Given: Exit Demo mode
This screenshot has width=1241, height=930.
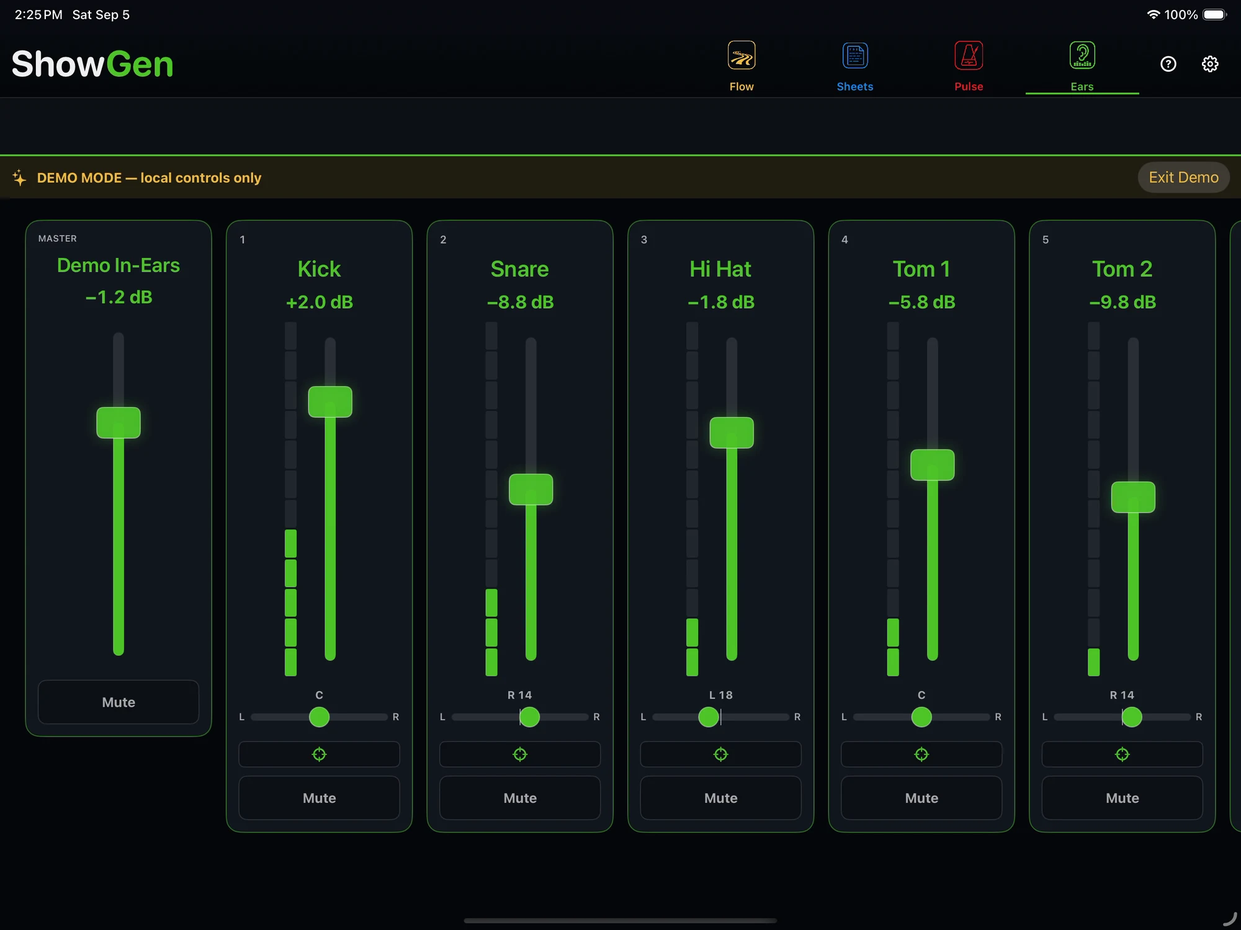Looking at the screenshot, I should click(1183, 177).
